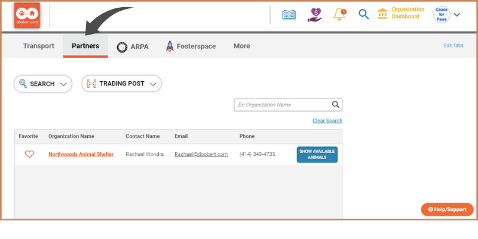Select the Partners tab

pyautogui.click(x=85, y=46)
